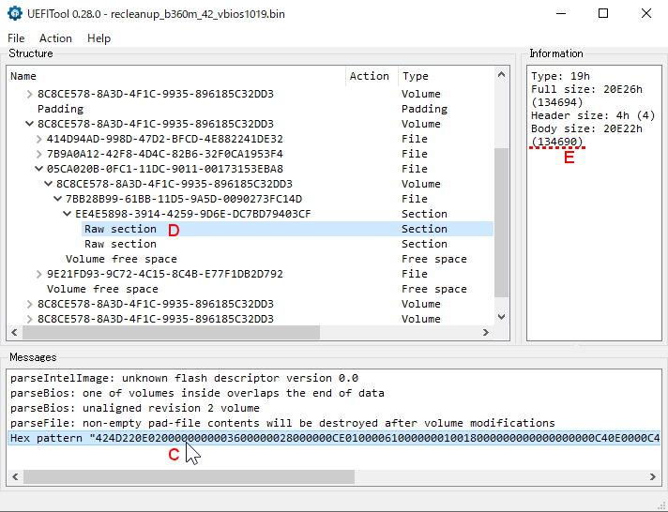Click the Type column header
668x512 pixels.
pyautogui.click(x=416, y=76)
